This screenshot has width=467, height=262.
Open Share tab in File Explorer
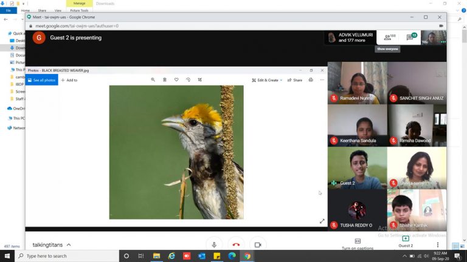point(42,10)
